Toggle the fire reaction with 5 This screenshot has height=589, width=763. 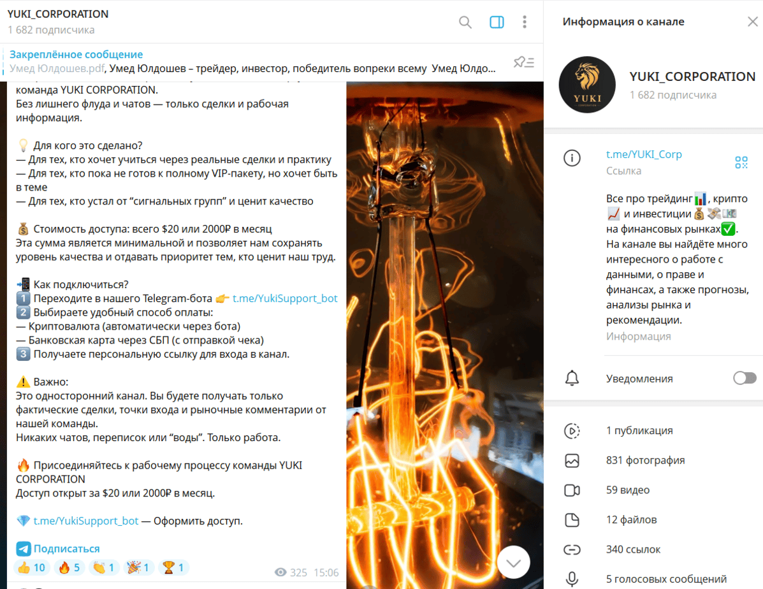pyautogui.click(x=69, y=567)
